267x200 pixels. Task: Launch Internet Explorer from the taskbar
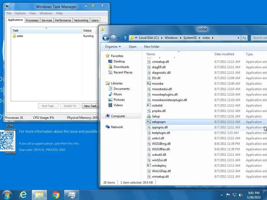point(23,195)
